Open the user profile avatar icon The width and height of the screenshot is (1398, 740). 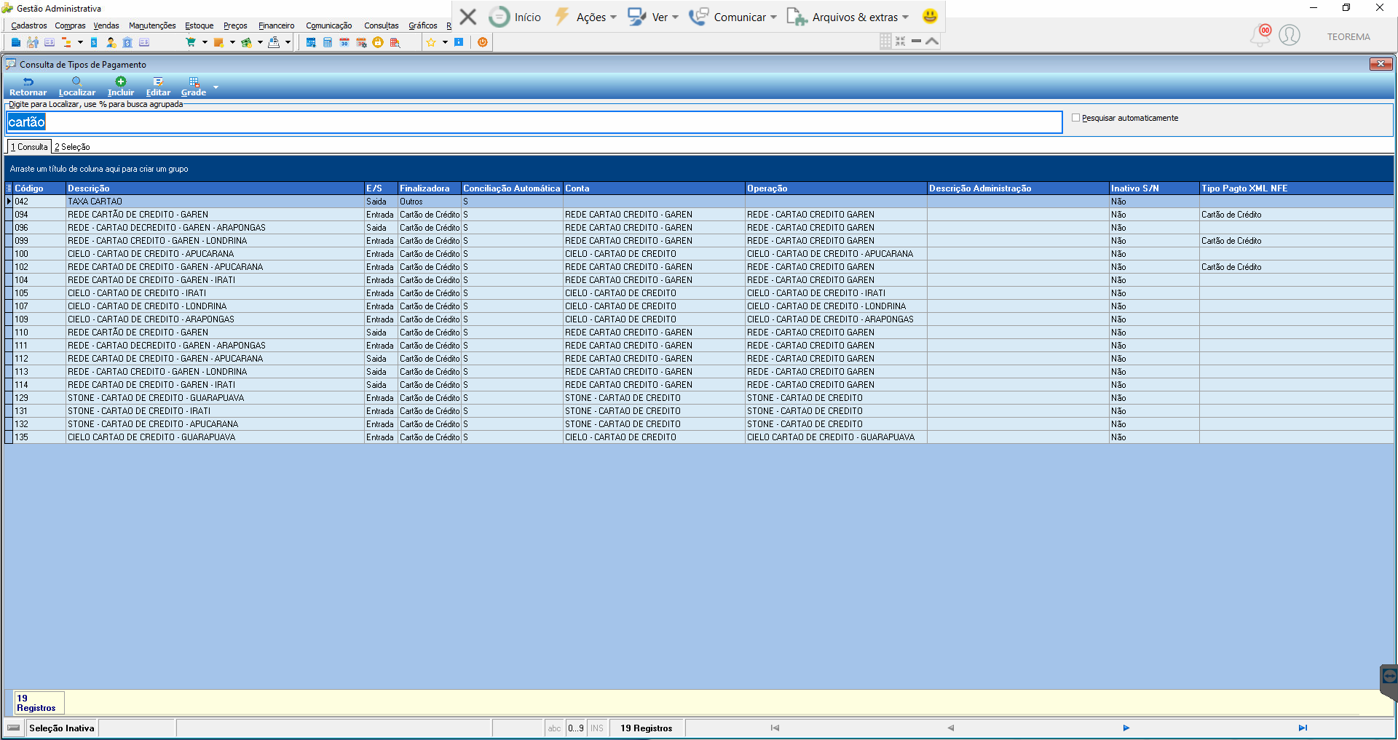(1290, 35)
